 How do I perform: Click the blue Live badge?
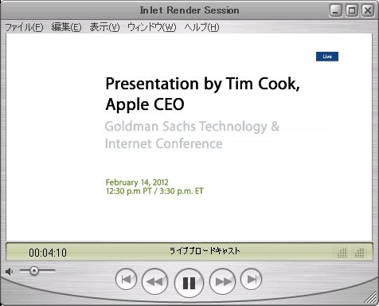point(327,57)
